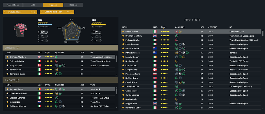Switch to the Négociations tab
The height and width of the screenshot is (114, 265).
click(x=13, y=5)
